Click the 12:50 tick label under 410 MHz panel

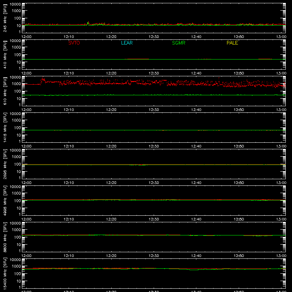tap(239, 73)
